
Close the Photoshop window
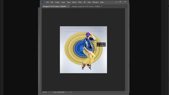point(125,2)
